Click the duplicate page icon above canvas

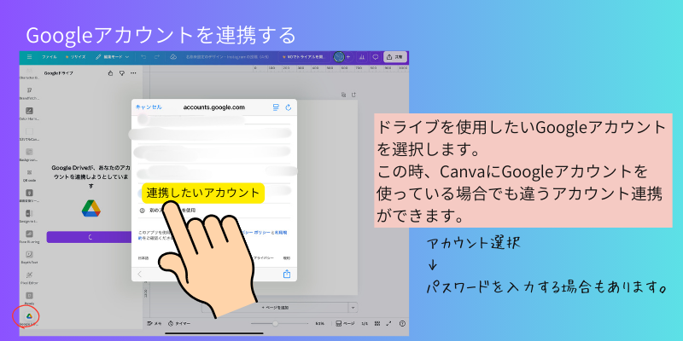[343, 95]
